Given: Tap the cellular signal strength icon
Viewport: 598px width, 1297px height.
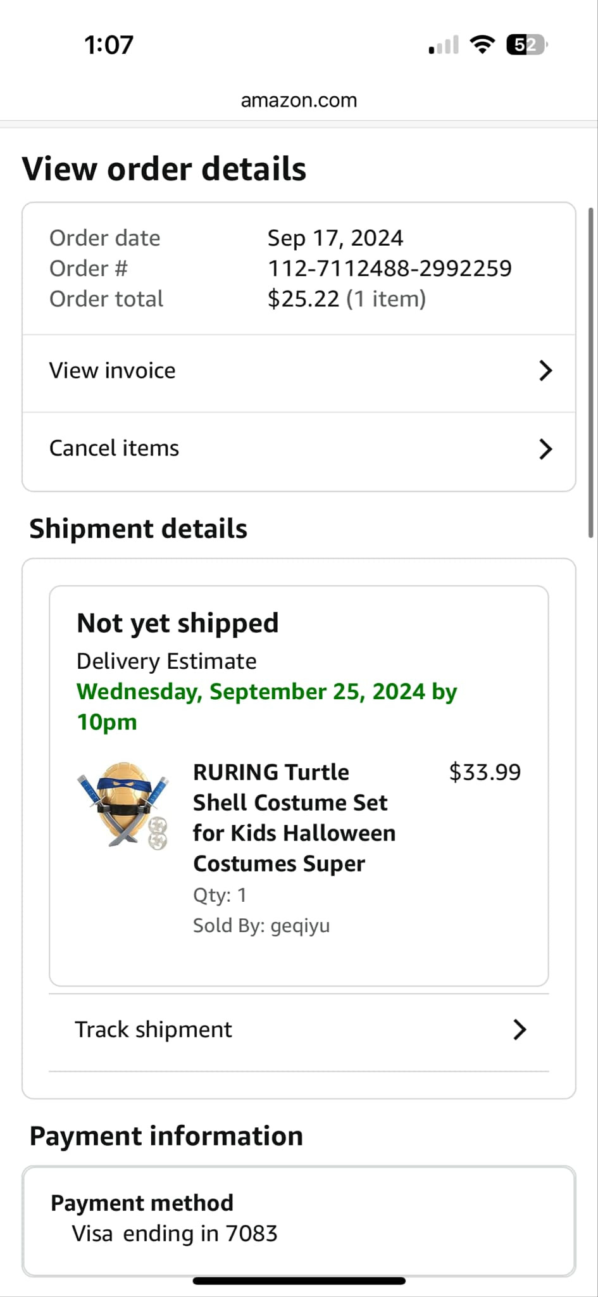Looking at the screenshot, I should [x=444, y=46].
